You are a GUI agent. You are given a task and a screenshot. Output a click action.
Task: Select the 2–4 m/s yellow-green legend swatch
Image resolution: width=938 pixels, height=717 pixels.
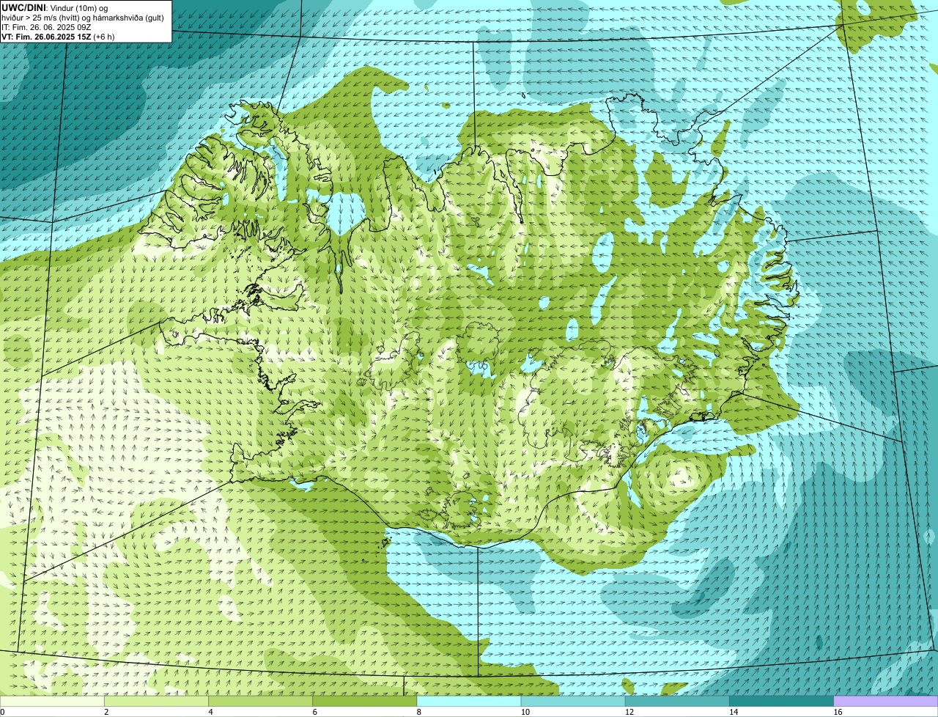156,701
